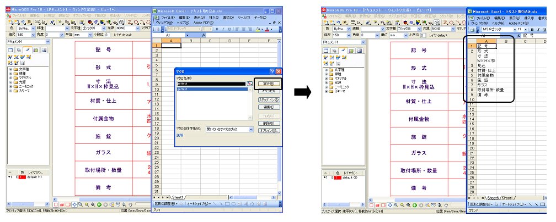This screenshot has width=556, height=222.
Task: Expand the 文字種 folder in the tree
Action: pyautogui.click(x=10, y=69)
